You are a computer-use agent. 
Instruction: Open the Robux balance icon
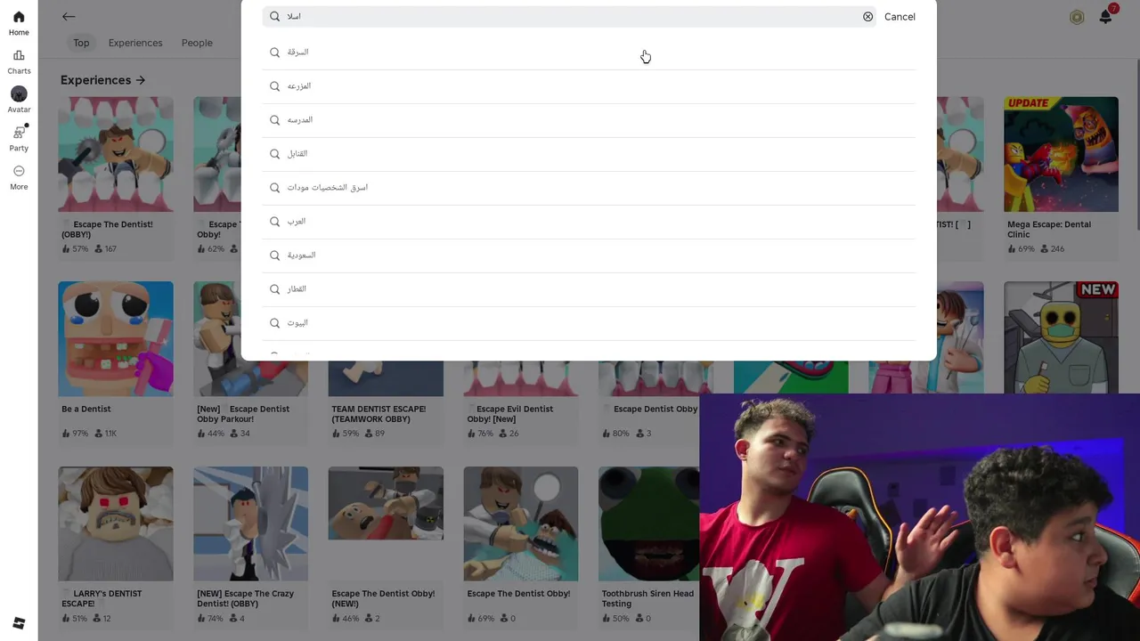(1077, 17)
